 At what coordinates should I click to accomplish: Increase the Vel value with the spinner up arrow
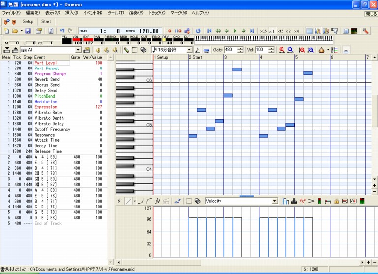[x=272, y=48]
